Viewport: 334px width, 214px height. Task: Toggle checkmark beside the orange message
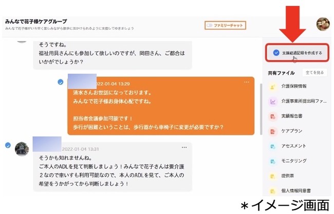(x=61, y=82)
